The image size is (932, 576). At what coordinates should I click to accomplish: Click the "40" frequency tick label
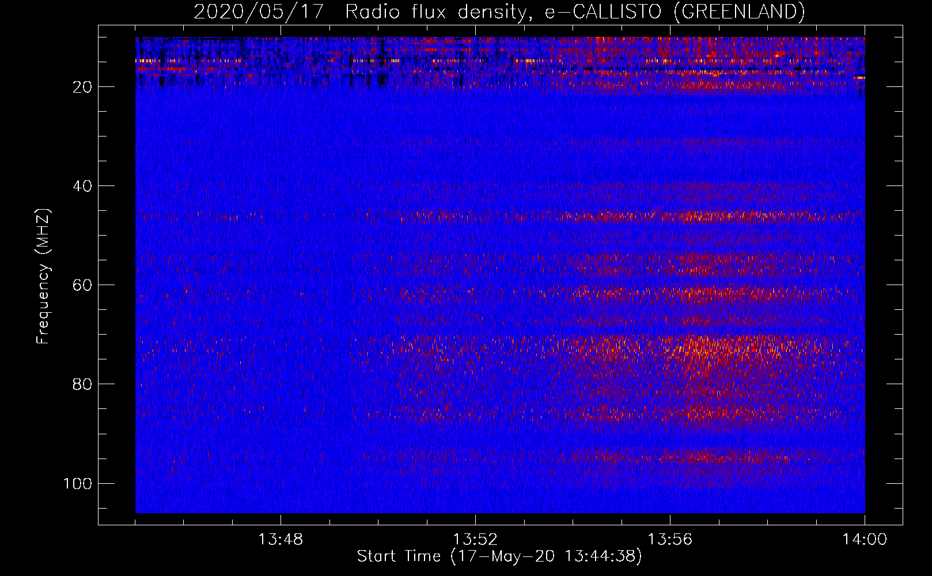pos(82,186)
